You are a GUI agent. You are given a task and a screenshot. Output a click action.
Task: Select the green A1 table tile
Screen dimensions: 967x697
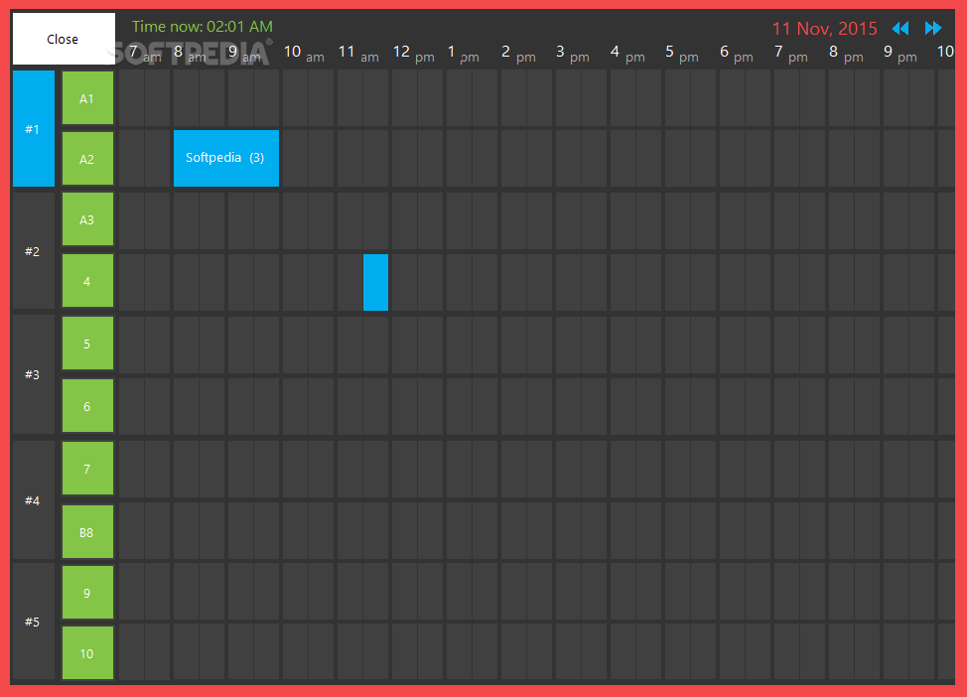coord(87,98)
